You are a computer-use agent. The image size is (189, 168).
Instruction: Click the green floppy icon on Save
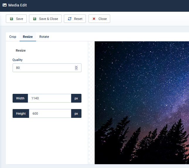coord(11,19)
